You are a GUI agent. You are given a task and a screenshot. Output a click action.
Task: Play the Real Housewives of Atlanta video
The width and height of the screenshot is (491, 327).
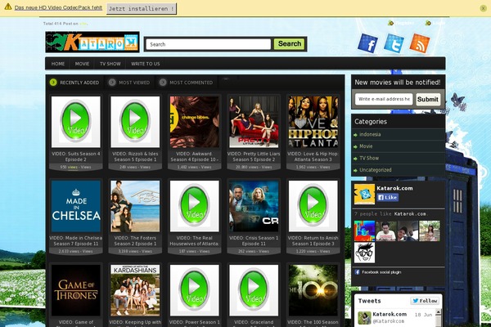click(x=195, y=206)
